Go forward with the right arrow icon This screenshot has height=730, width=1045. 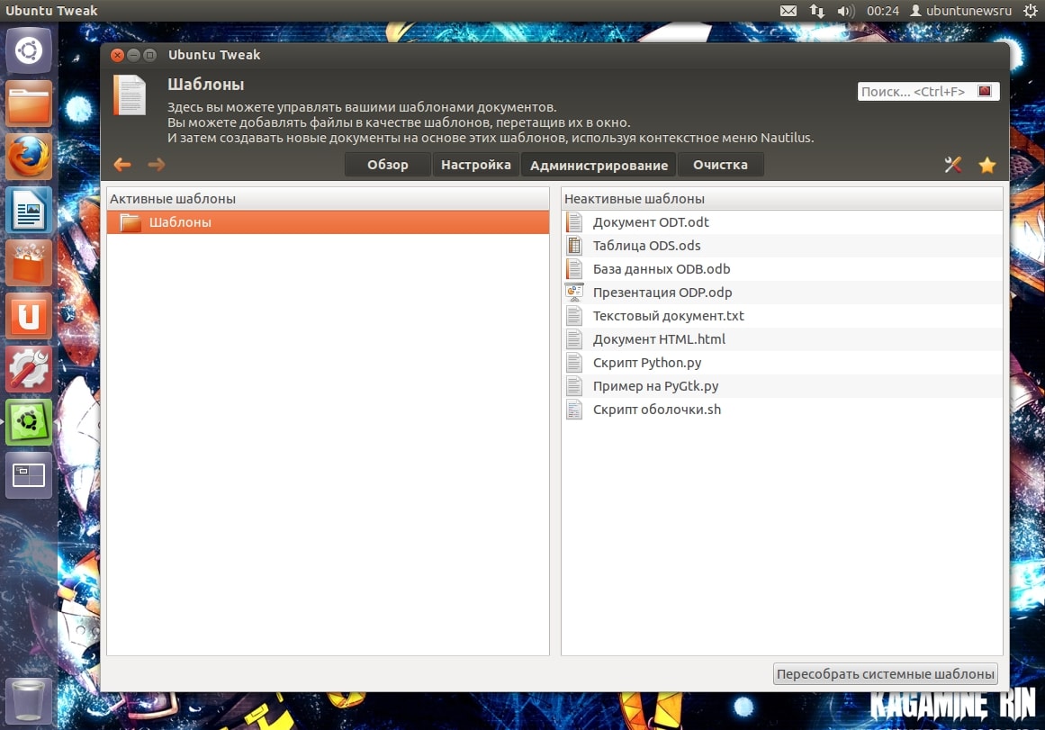[x=156, y=165]
